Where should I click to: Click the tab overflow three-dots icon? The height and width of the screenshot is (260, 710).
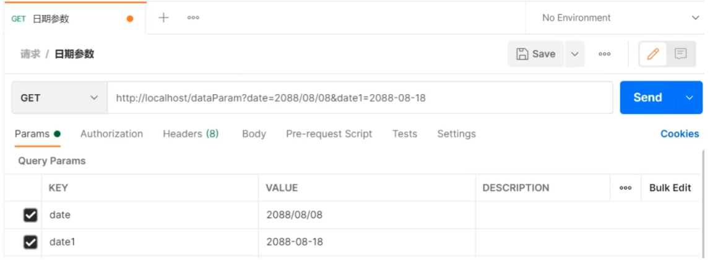point(193,18)
